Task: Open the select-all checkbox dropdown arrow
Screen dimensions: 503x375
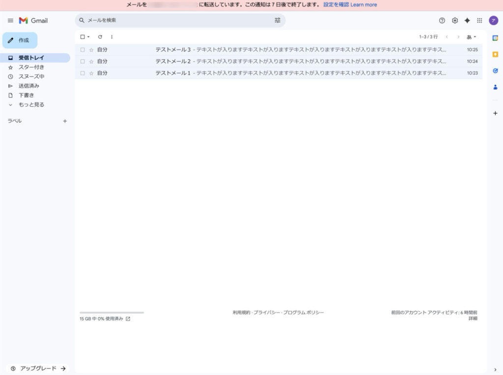Action: tap(88, 37)
